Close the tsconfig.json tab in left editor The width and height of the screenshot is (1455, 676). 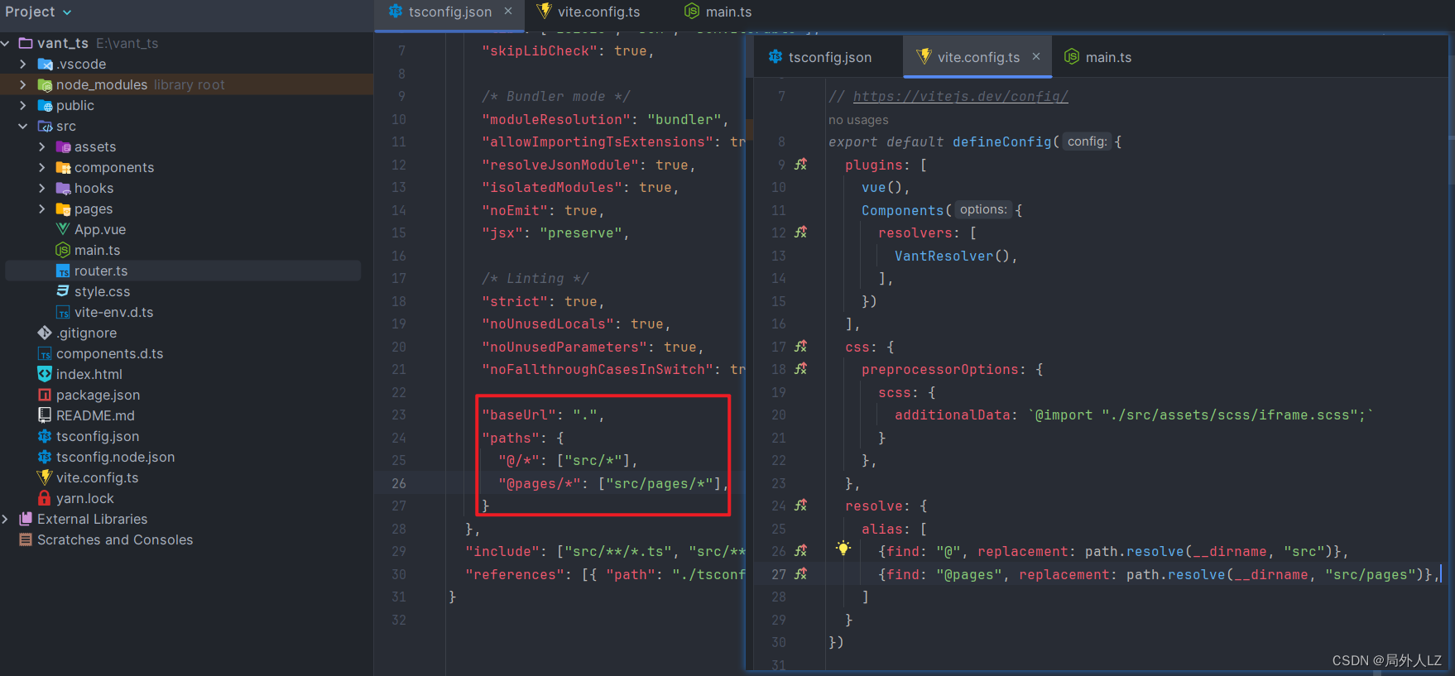click(508, 11)
